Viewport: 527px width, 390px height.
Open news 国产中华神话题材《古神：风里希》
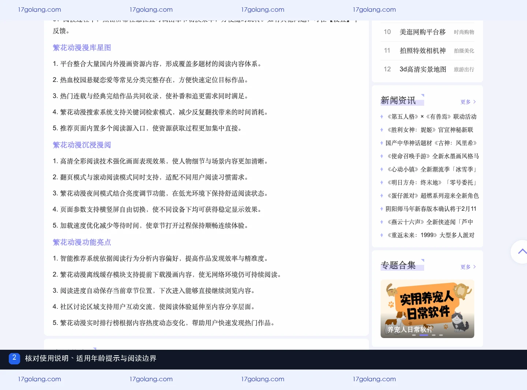click(x=431, y=143)
